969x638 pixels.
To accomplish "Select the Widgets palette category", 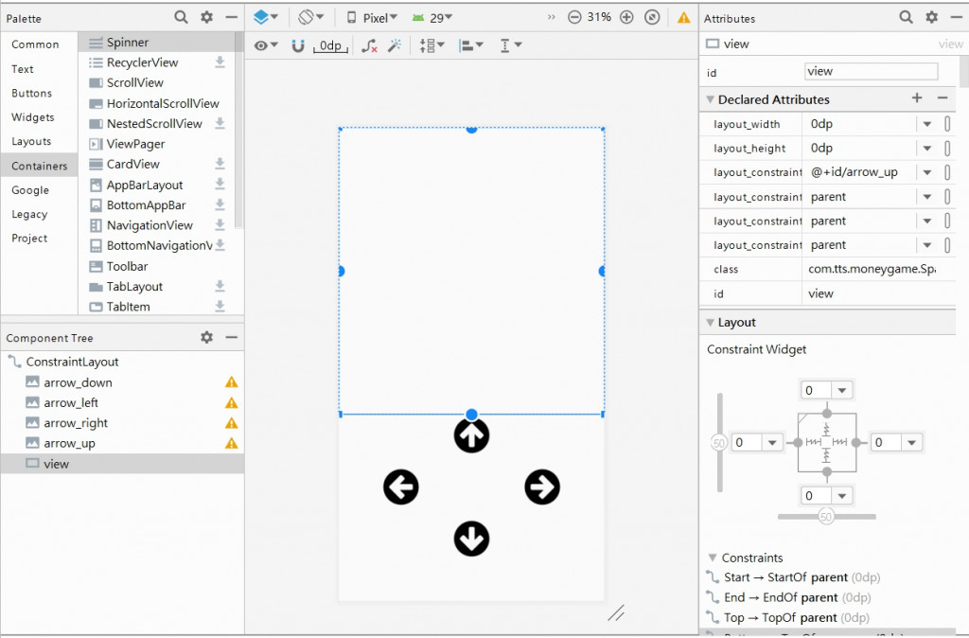I will coord(33,117).
